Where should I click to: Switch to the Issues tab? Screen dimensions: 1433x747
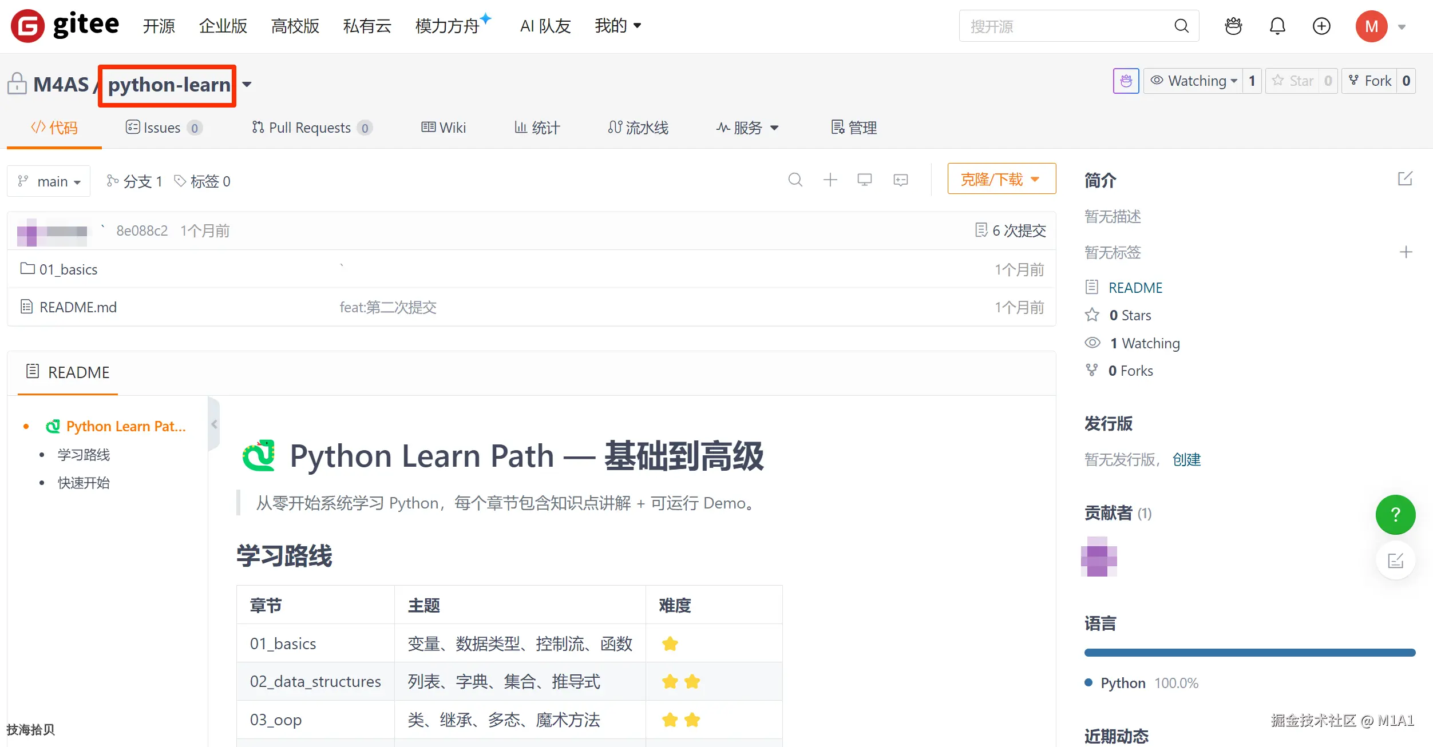(164, 128)
